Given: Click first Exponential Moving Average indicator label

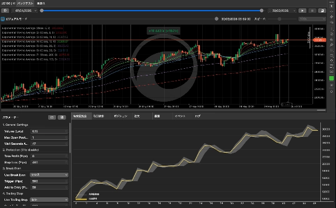Looking at the screenshot, I should [x=26, y=28].
